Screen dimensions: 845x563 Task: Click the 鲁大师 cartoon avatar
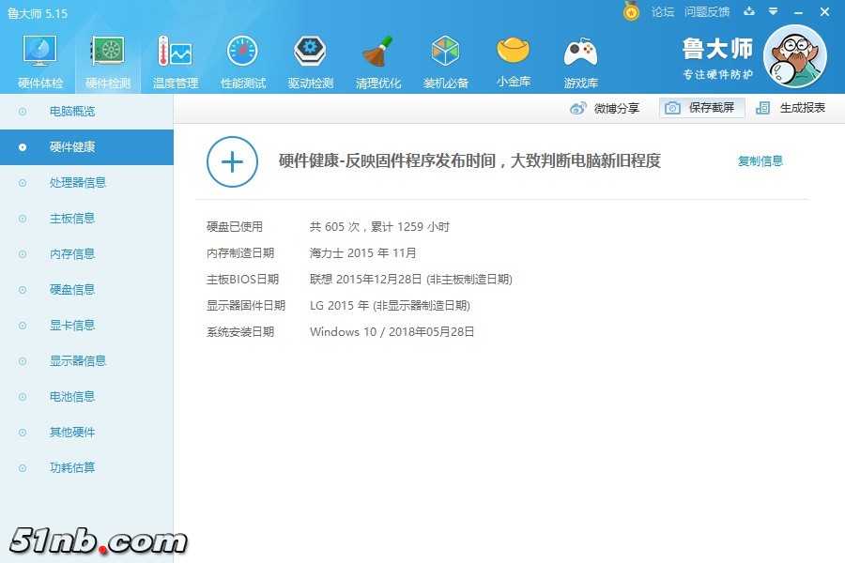coord(794,56)
